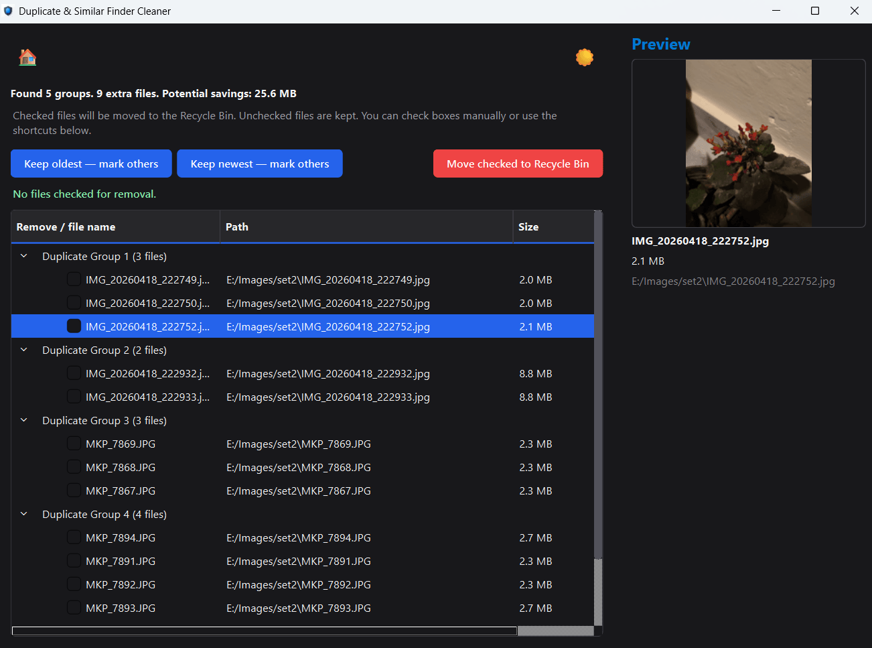Click preview file path under the image
This screenshot has height=648, width=872.
tap(733, 281)
